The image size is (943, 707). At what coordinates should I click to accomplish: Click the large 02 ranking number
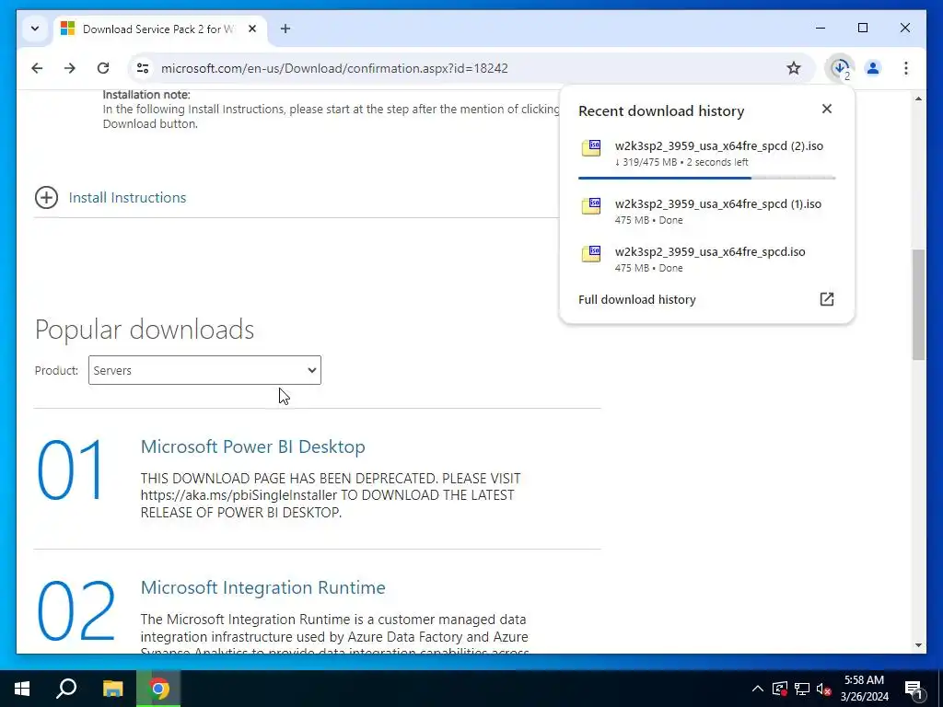click(76, 611)
